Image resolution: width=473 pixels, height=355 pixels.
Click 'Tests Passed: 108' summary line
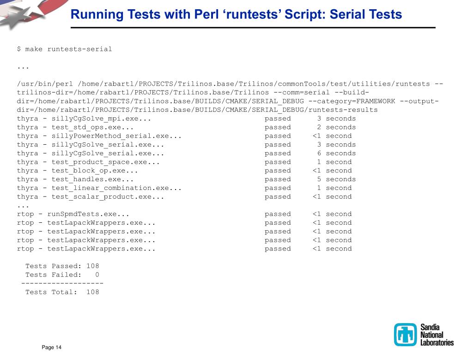(x=62, y=266)
